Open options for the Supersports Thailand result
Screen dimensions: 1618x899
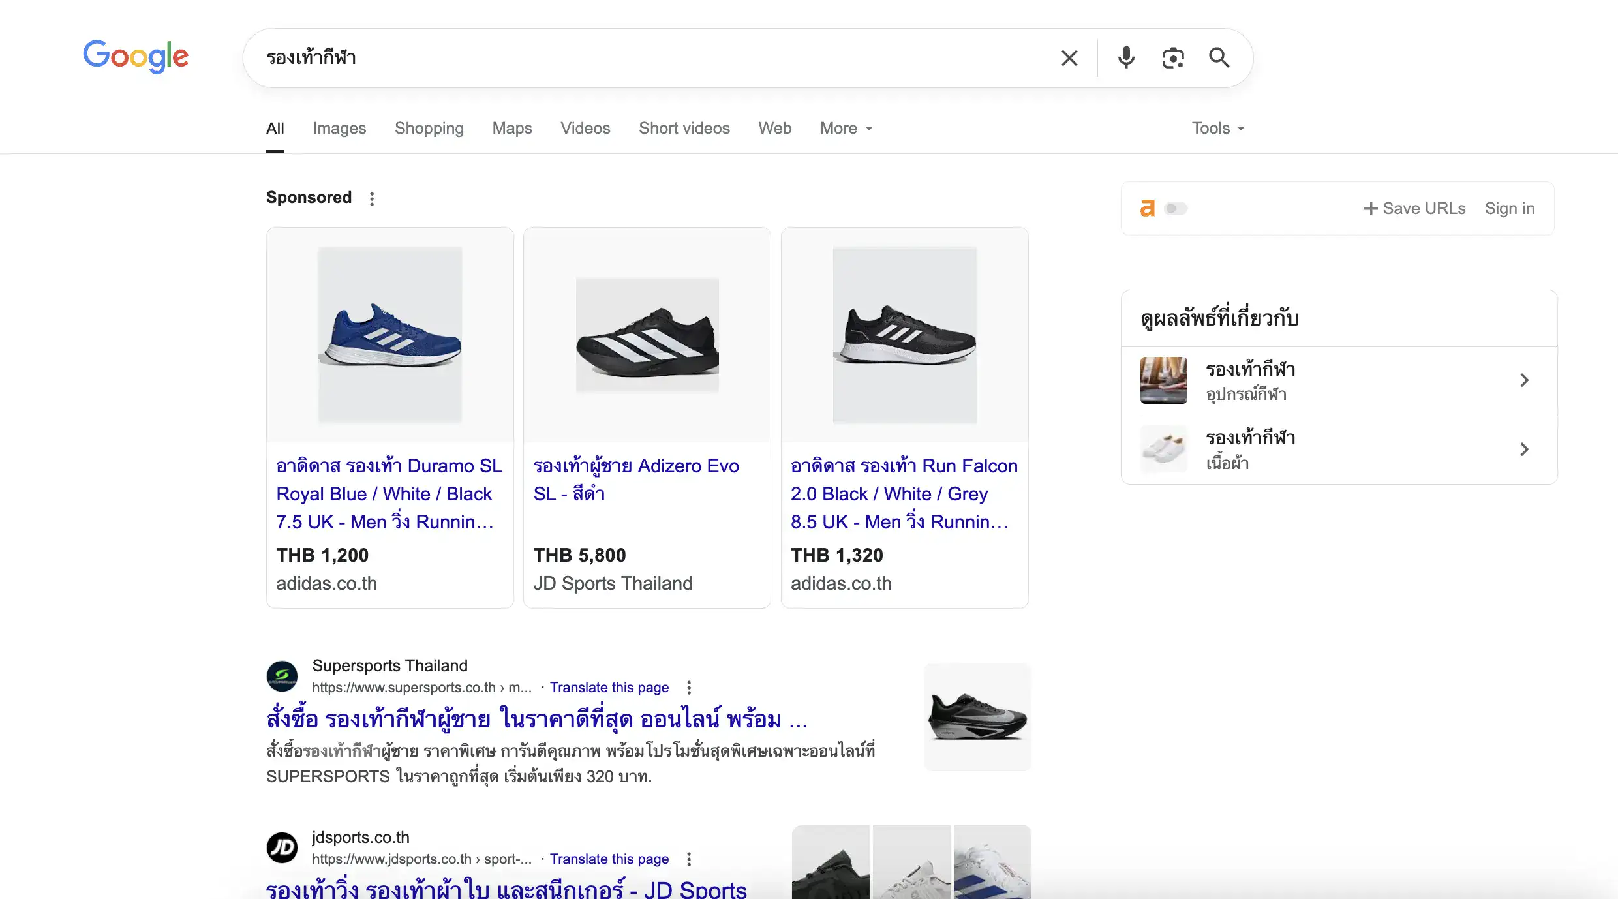(689, 687)
